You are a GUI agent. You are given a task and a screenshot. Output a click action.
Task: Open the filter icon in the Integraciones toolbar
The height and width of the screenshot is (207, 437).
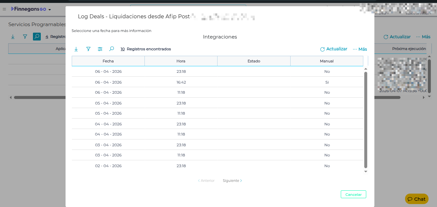coord(88,49)
